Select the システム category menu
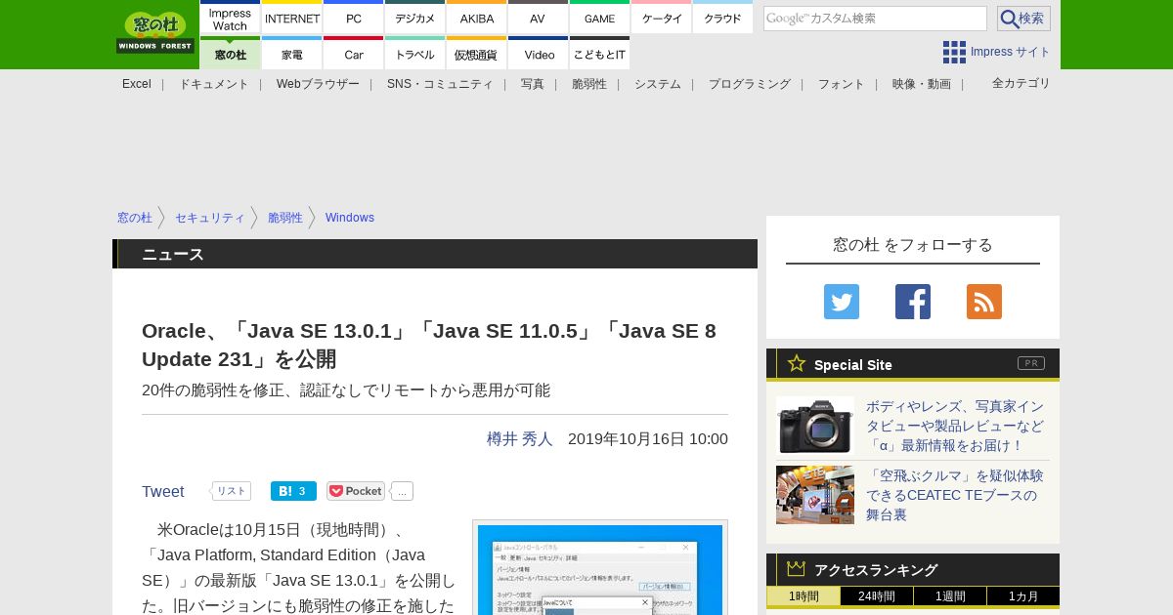 [658, 84]
